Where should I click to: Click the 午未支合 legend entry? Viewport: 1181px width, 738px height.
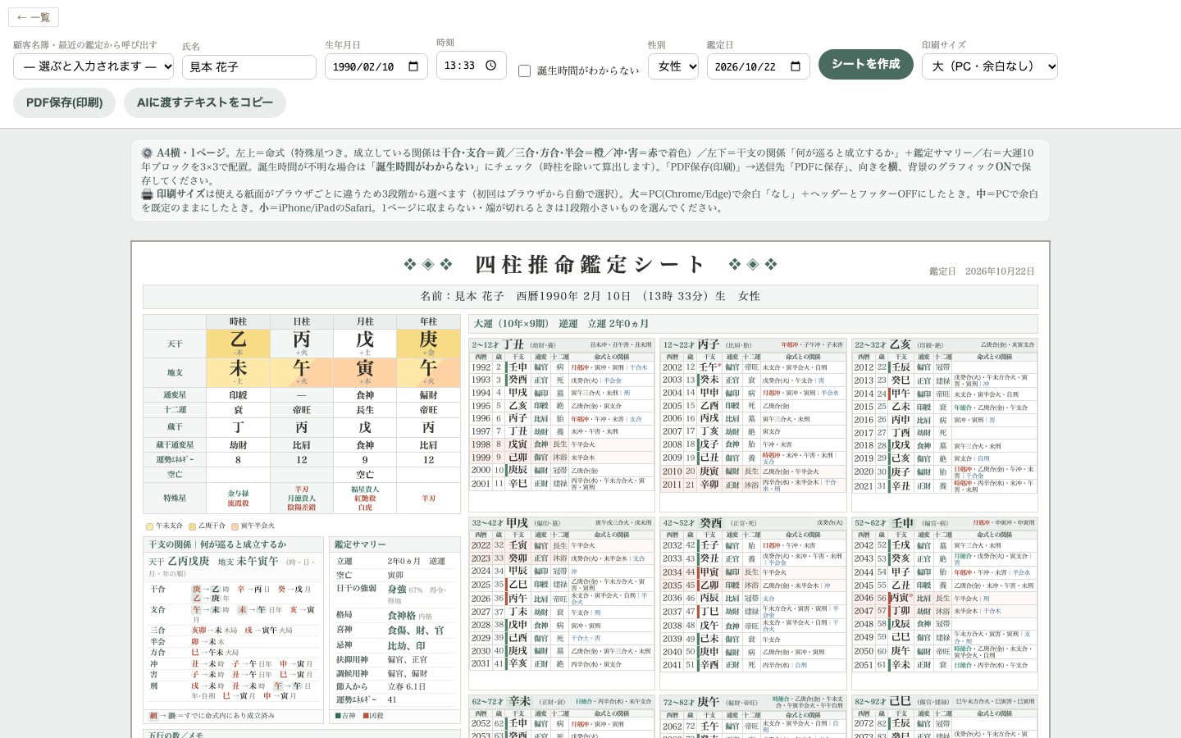tap(164, 526)
